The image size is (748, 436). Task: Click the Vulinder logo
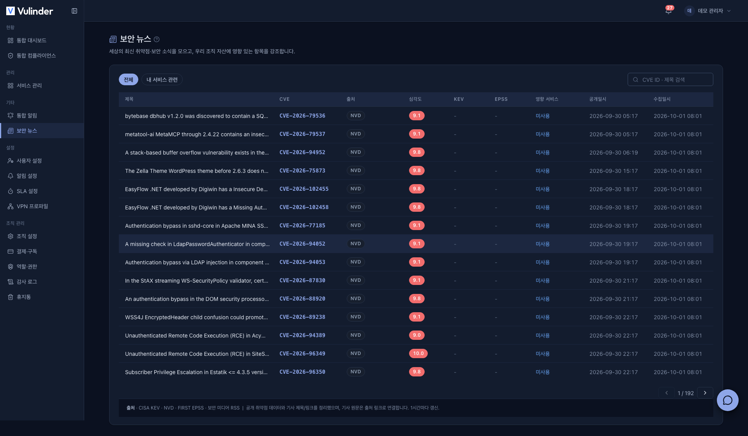pos(30,11)
